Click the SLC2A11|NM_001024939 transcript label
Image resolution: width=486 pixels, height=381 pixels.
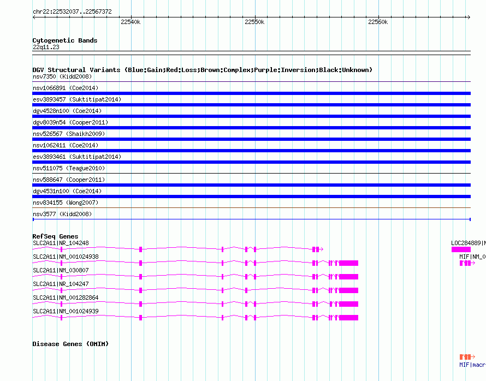coord(66,311)
